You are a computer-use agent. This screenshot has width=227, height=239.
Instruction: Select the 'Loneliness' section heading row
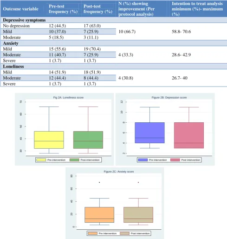pos(114,66)
